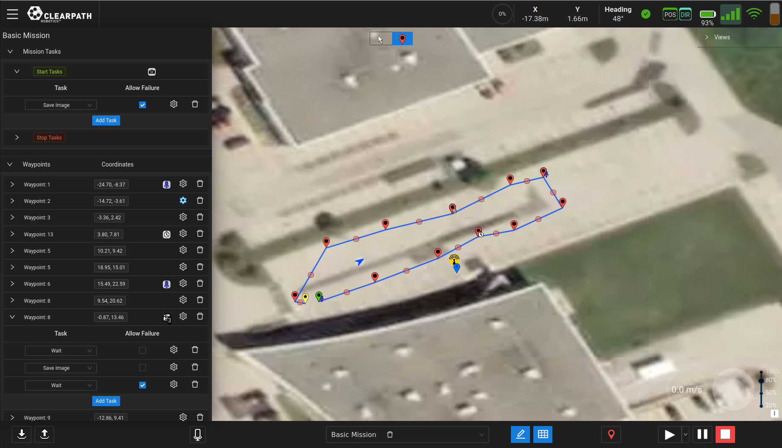Open the Basic Mission selector dropdown
782x448 pixels.
[x=481, y=435]
